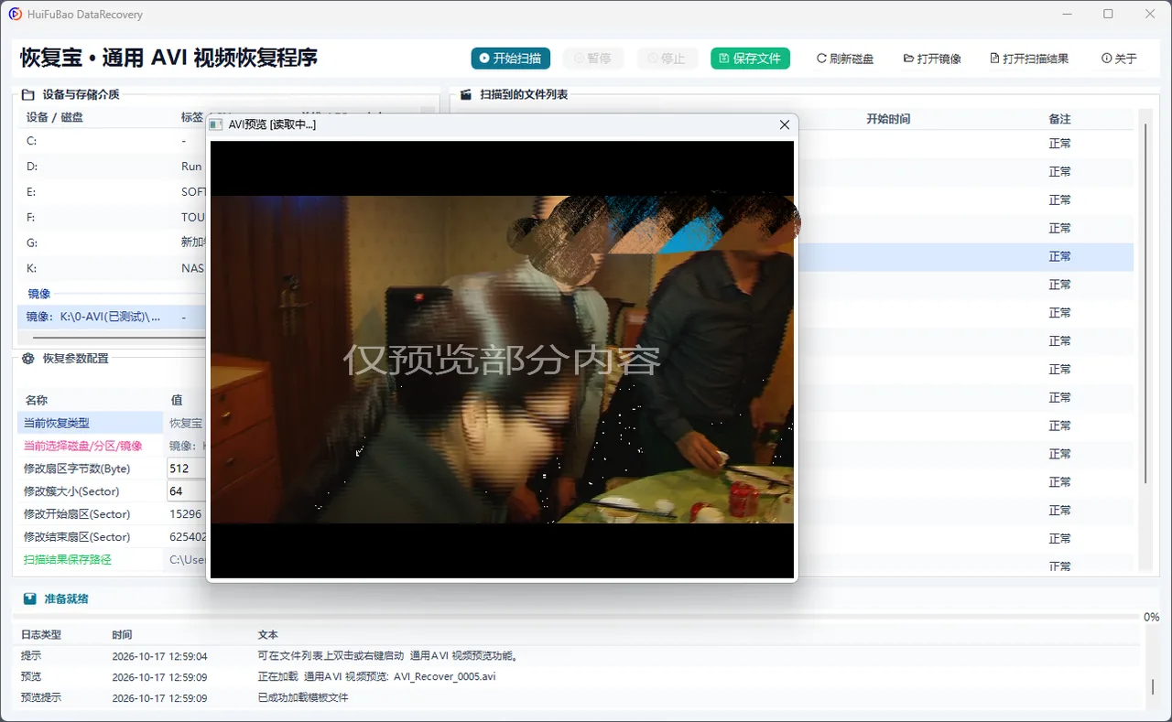Image resolution: width=1172 pixels, height=722 pixels.
Task: Open scan results via 打开扫描结果
Action: (1029, 59)
